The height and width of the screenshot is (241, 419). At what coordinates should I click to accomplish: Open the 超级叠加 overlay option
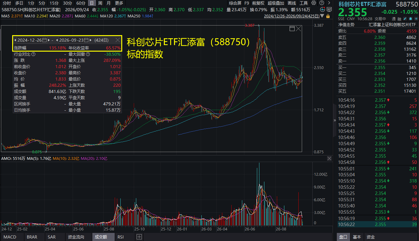point(276,3)
